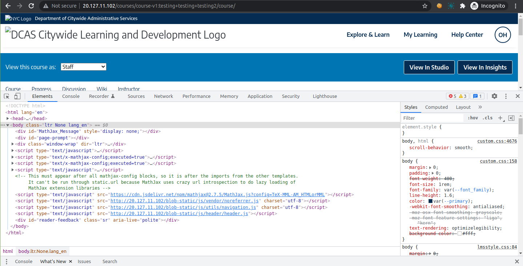Show more Styles pane tabs chevron
The height and width of the screenshot is (266, 523).
pyautogui.click(x=480, y=107)
